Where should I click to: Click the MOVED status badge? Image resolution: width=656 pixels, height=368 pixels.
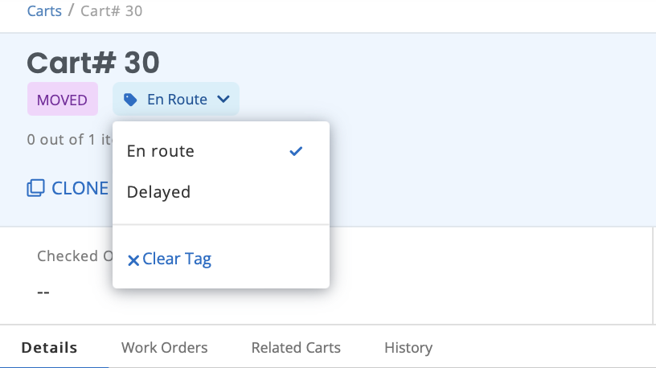click(63, 99)
